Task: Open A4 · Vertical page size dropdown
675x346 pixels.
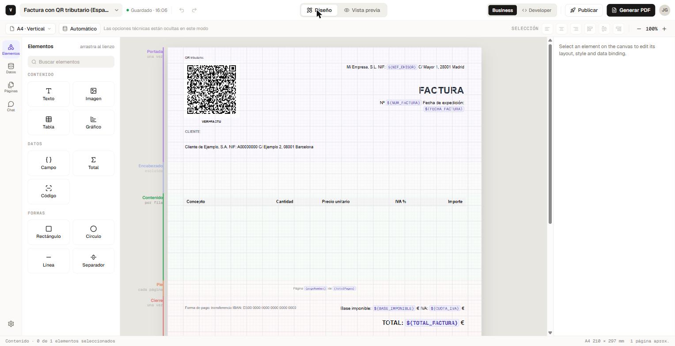Action: pos(30,29)
